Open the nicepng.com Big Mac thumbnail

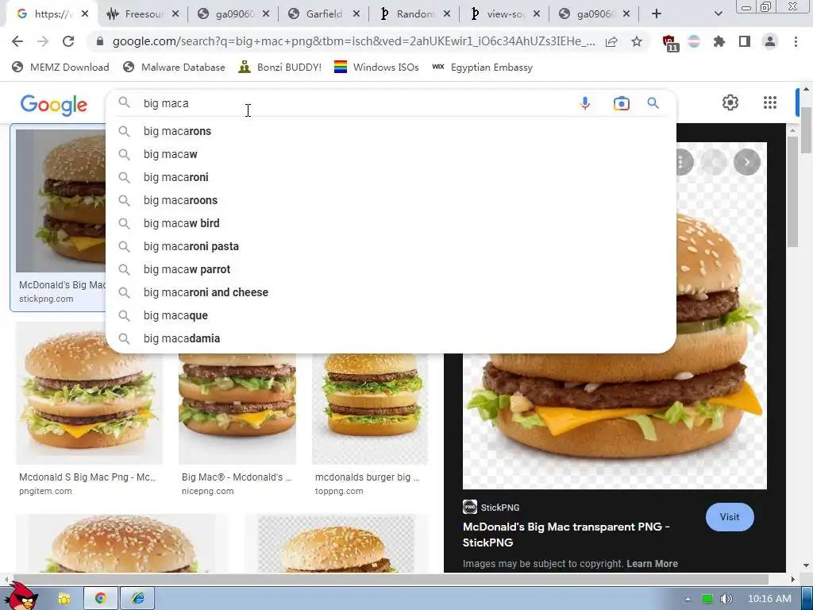pyautogui.click(x=237, y=409)
